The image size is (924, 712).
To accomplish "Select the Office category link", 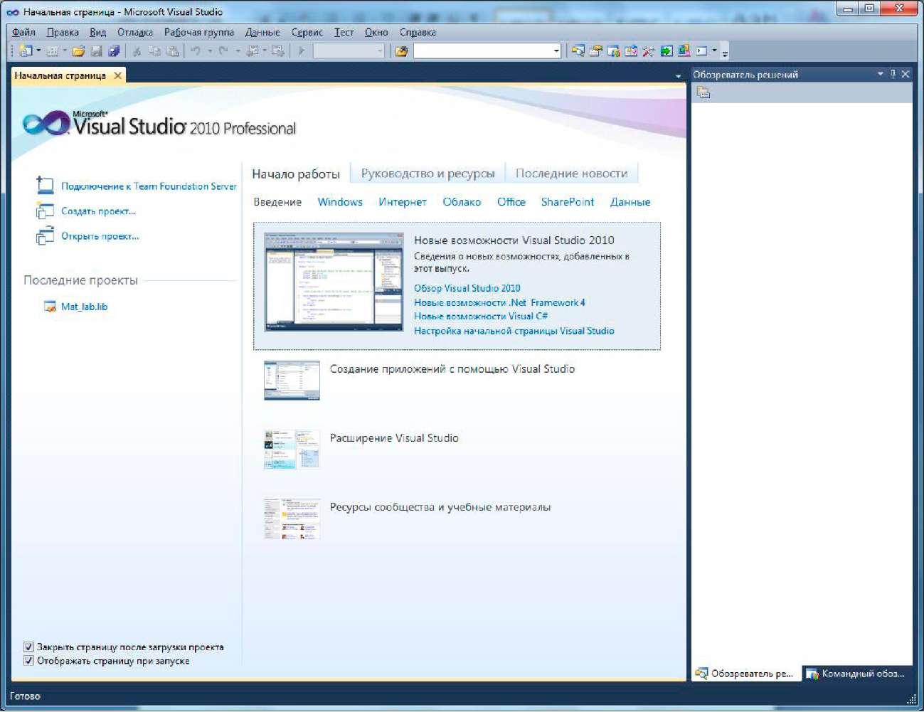I will tap(511, 202).
